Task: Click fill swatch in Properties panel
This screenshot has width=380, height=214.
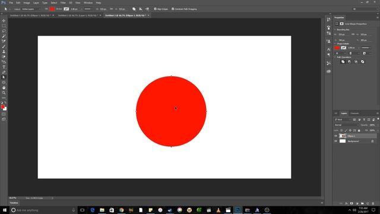Action: [337, 48]
